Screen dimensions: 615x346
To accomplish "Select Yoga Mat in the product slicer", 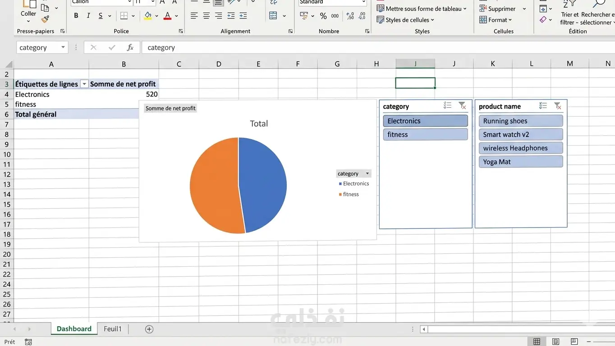I will click(x=521, y=162).
